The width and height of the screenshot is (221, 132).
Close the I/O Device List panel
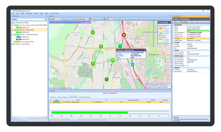click(47, 16)
